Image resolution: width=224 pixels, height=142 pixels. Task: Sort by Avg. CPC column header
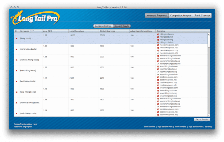(x=55, y=31)
